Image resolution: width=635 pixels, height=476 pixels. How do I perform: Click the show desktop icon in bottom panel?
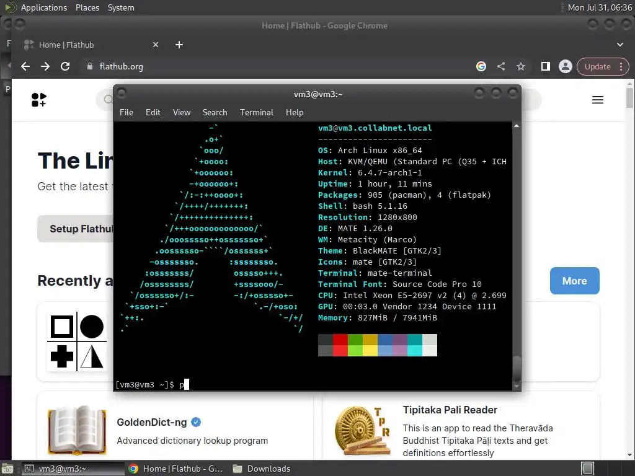click(7, 469)
